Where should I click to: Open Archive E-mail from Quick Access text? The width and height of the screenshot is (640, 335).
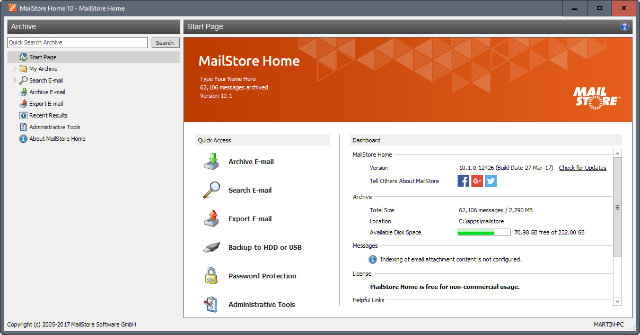tap(251, 162)
